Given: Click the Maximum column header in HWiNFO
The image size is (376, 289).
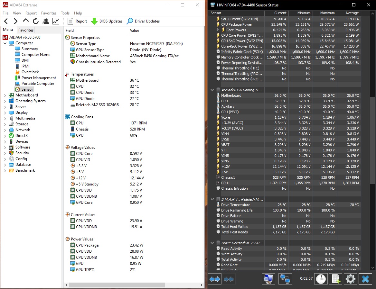Looking at the screenshot, I should [x=325, y=13].
